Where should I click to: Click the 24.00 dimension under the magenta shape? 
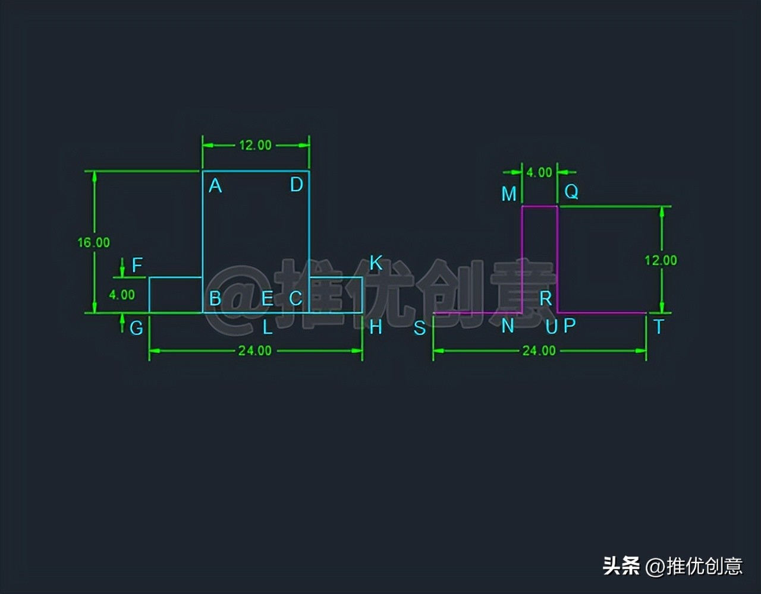[539, 350]
